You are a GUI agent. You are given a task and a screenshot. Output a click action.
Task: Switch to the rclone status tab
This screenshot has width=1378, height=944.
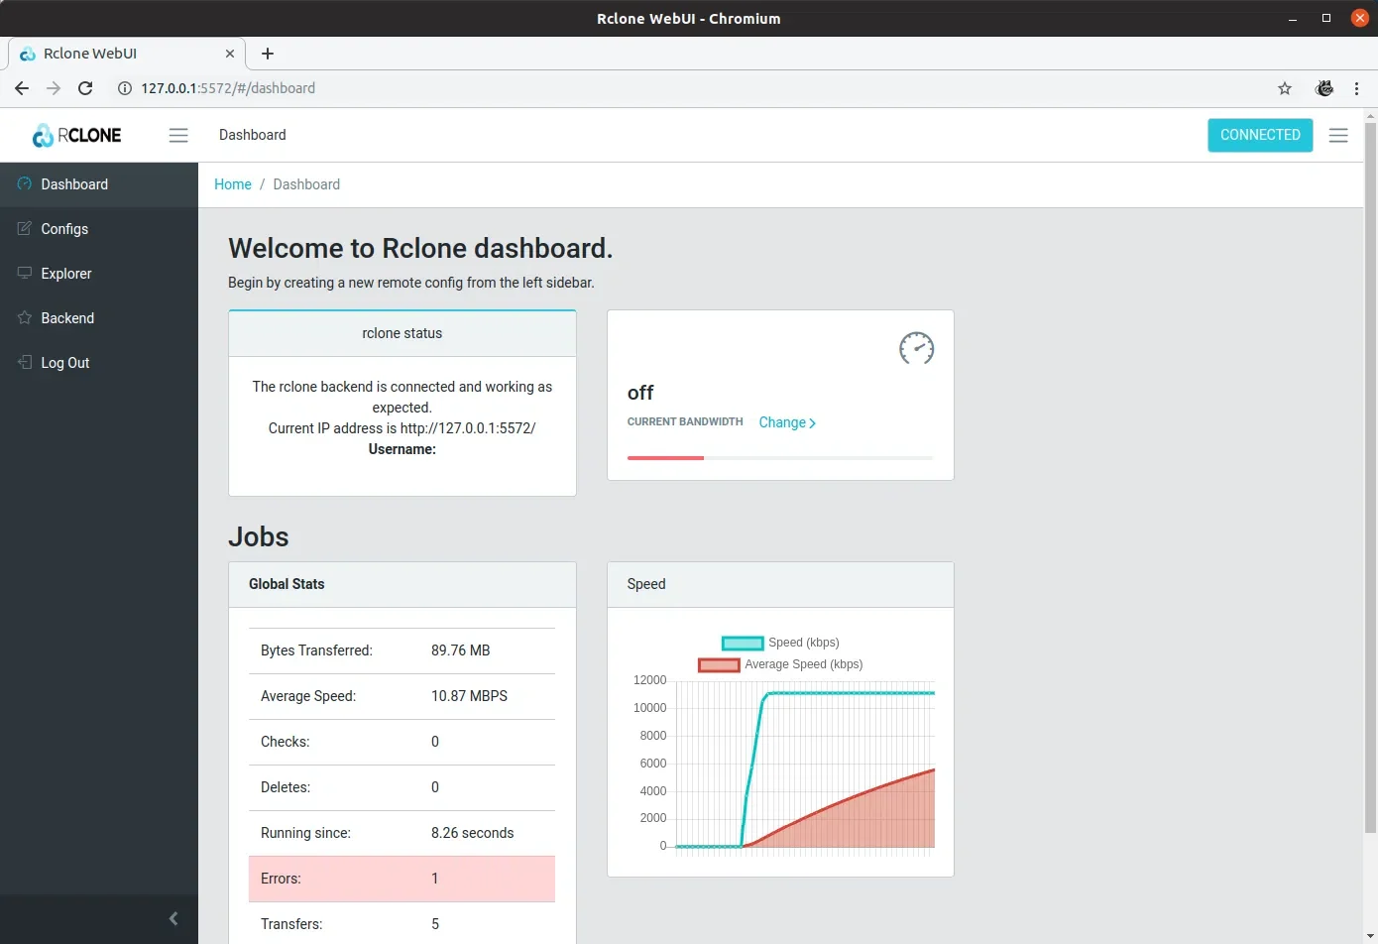pos(402,333)
